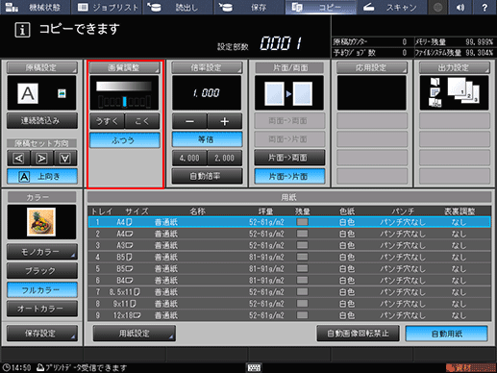The height and width of the screenshot is (373, 497).
Task: Click the 設定部数 copy count 0001
Action: click(281, 43)
